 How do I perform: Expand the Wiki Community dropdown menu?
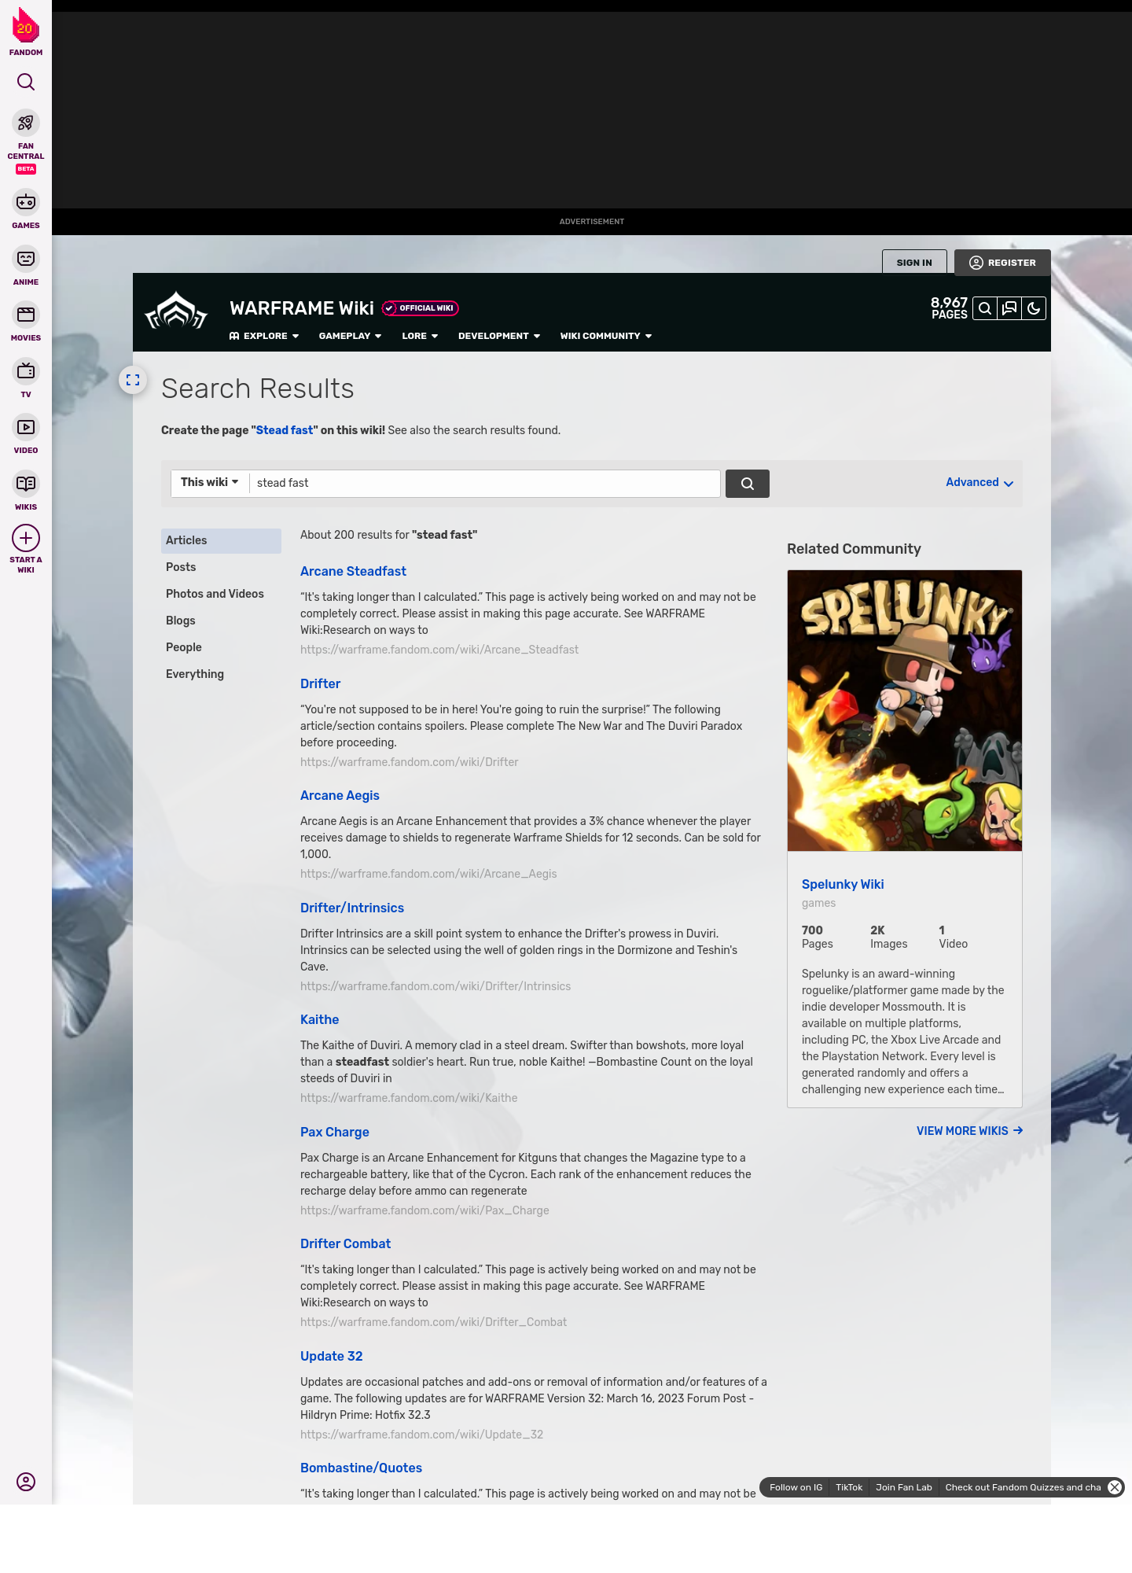pos(606,336)
